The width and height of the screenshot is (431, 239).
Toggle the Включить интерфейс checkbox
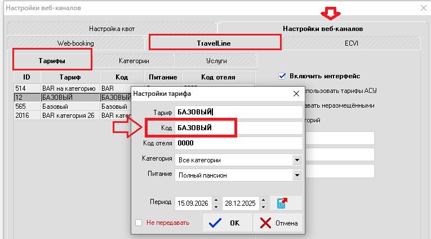point(282,76)
